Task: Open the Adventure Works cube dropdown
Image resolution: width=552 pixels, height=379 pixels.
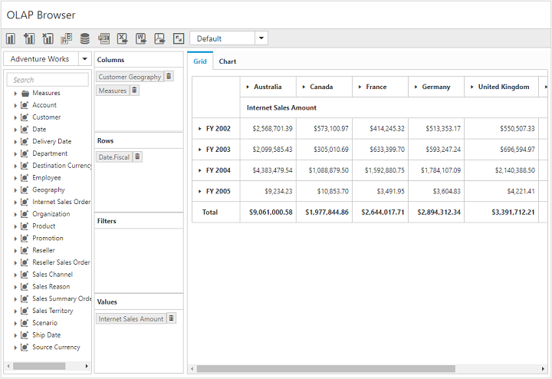Action: 84,59
